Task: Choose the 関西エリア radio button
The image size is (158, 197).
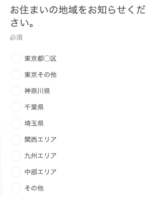Action: (x=16, y=139)
